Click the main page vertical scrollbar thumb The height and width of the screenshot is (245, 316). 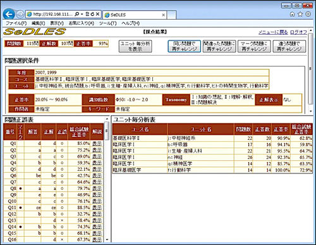click(x=310, y=68)
